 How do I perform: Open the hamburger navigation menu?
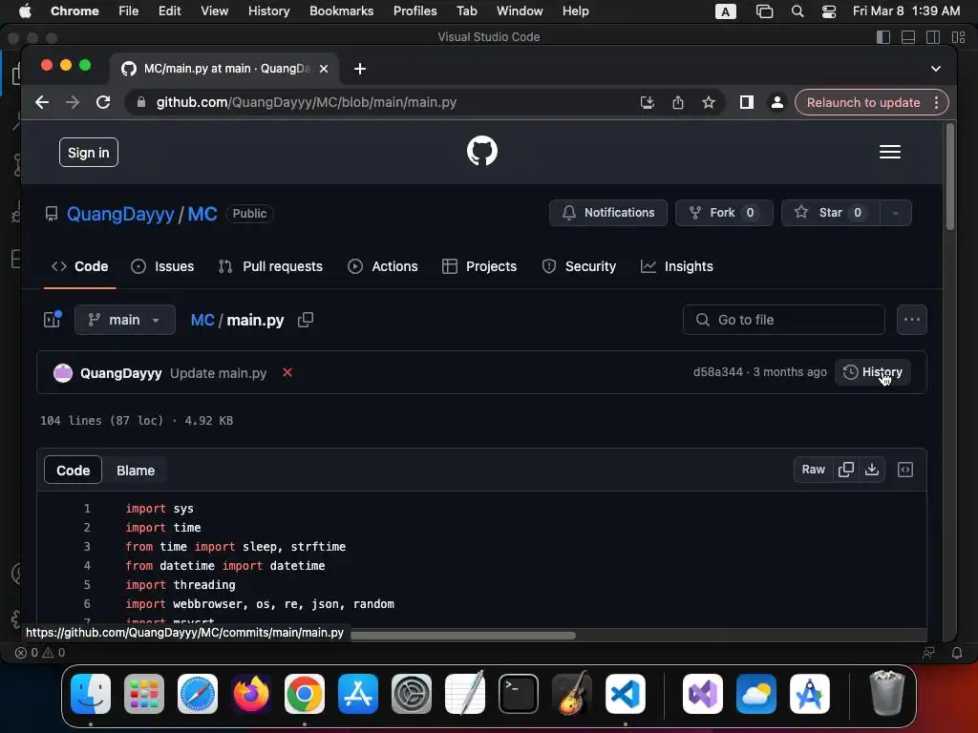click(x=889, y=152)
